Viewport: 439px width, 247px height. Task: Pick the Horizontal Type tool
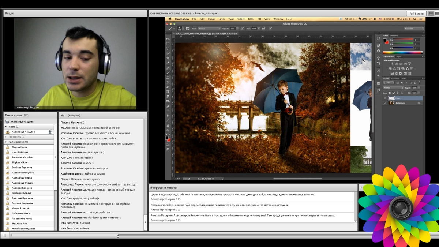pyautogui.click(x=168, y=111)
